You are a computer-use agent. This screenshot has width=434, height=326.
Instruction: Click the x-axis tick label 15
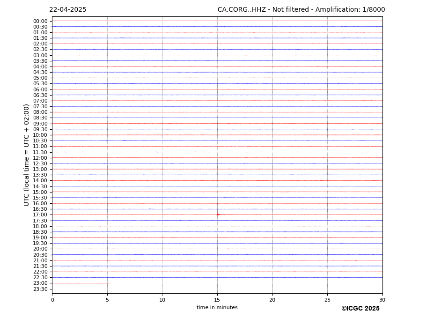coord(217,300)
